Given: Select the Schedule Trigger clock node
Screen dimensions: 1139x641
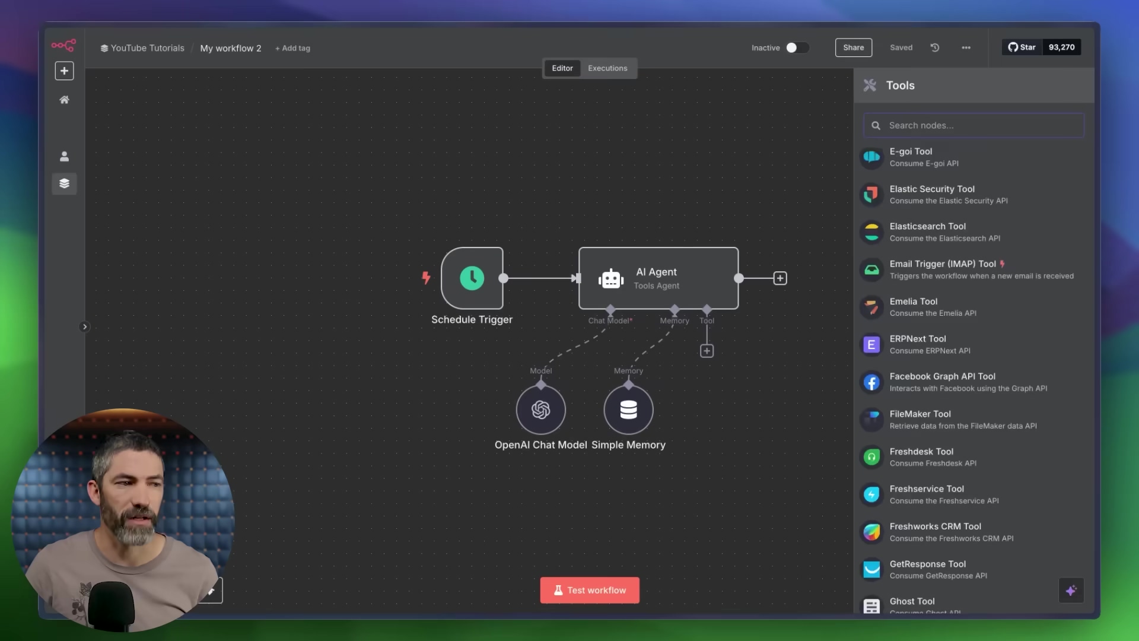Looking at the screenshot, I should 472,278.
